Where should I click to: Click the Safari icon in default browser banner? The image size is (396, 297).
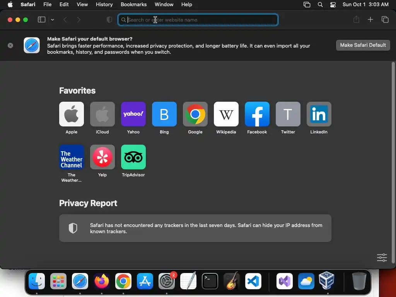[32, 45]
